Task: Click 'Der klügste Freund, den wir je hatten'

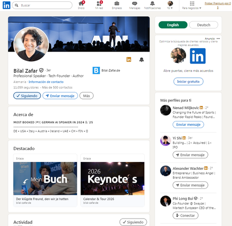Action: coord(42,199)
